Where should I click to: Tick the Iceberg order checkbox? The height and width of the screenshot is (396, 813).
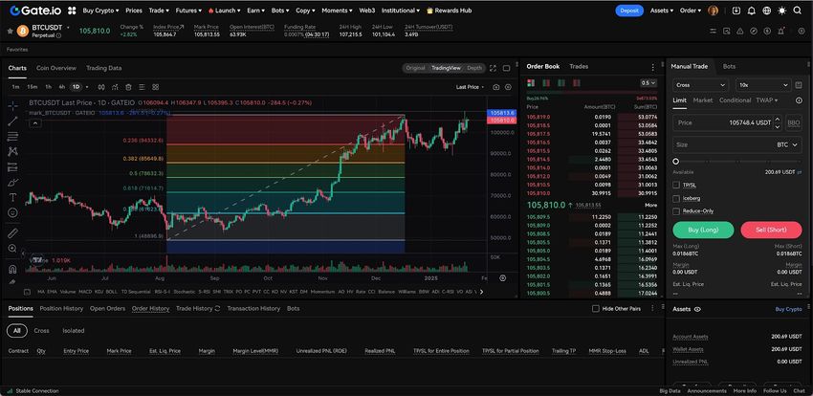(x=677, y=198)
